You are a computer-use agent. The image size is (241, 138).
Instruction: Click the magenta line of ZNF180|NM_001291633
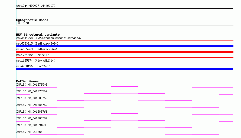pyautogui.click(x=125, y=127)
